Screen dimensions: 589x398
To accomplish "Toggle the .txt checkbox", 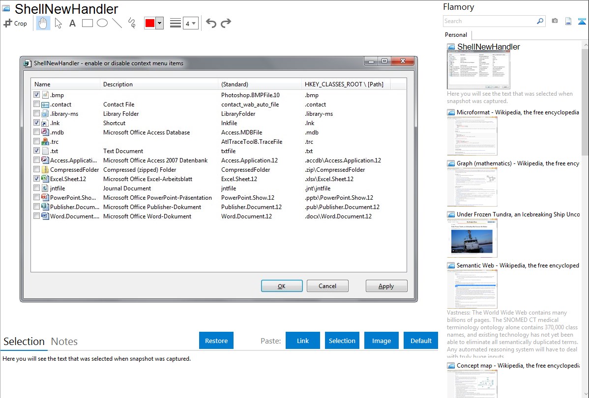I will (x=36, y=151).
